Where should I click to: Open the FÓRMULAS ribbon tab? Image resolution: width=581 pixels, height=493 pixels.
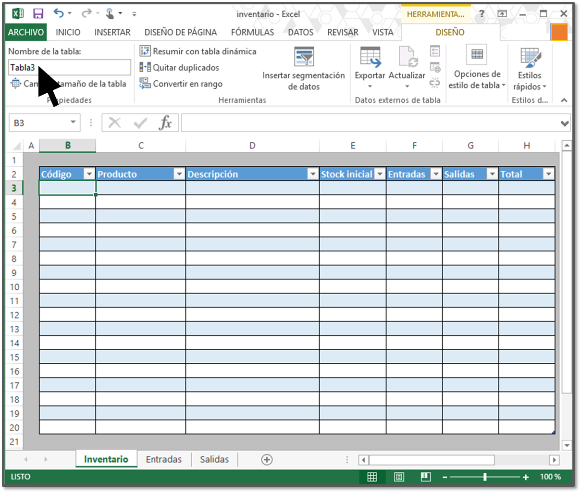pyautogui.click(x=252, y=32)
